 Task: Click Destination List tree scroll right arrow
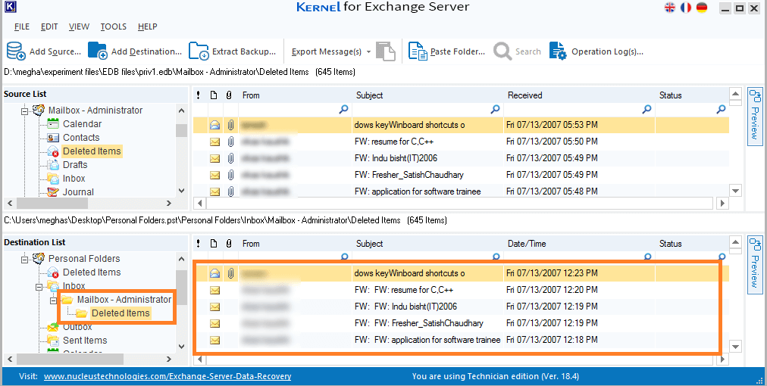(x=169, y=359)
